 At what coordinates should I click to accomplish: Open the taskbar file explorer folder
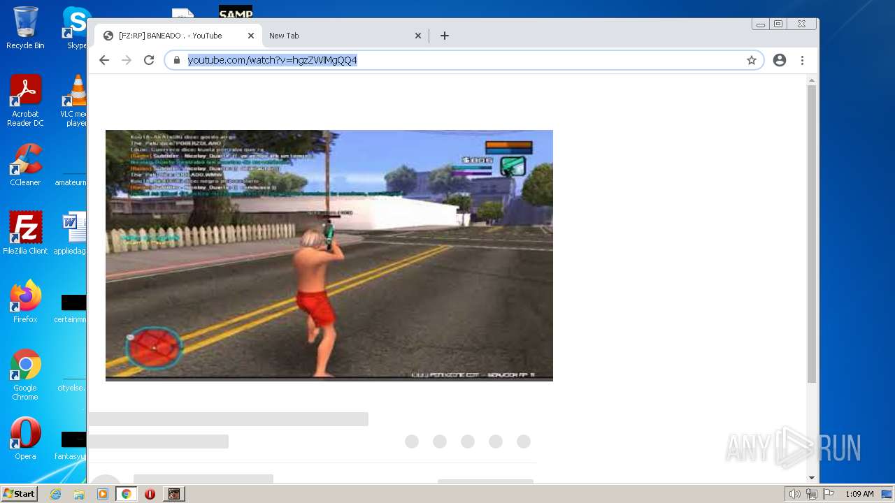79,494
